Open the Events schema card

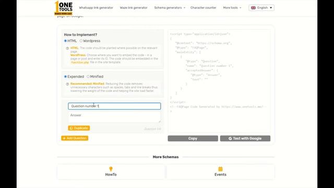click(220, 172)
